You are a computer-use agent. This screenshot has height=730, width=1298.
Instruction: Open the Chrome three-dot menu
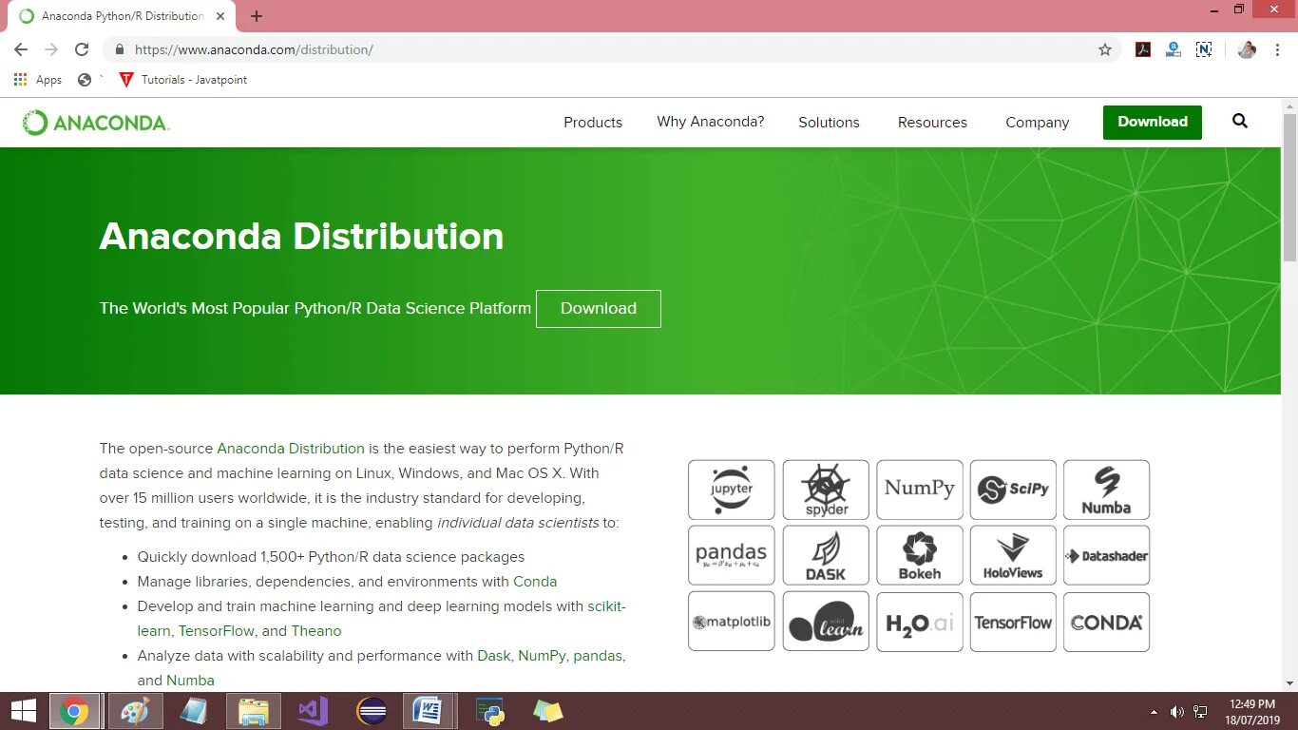(1279, 49)
